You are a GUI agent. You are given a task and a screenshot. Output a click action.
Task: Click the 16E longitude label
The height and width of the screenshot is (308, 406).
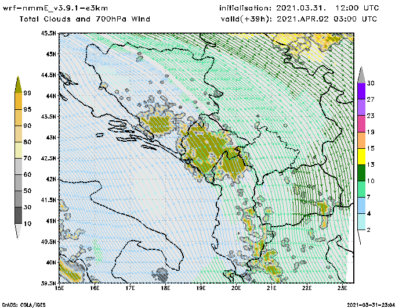[x=95, y=288]
